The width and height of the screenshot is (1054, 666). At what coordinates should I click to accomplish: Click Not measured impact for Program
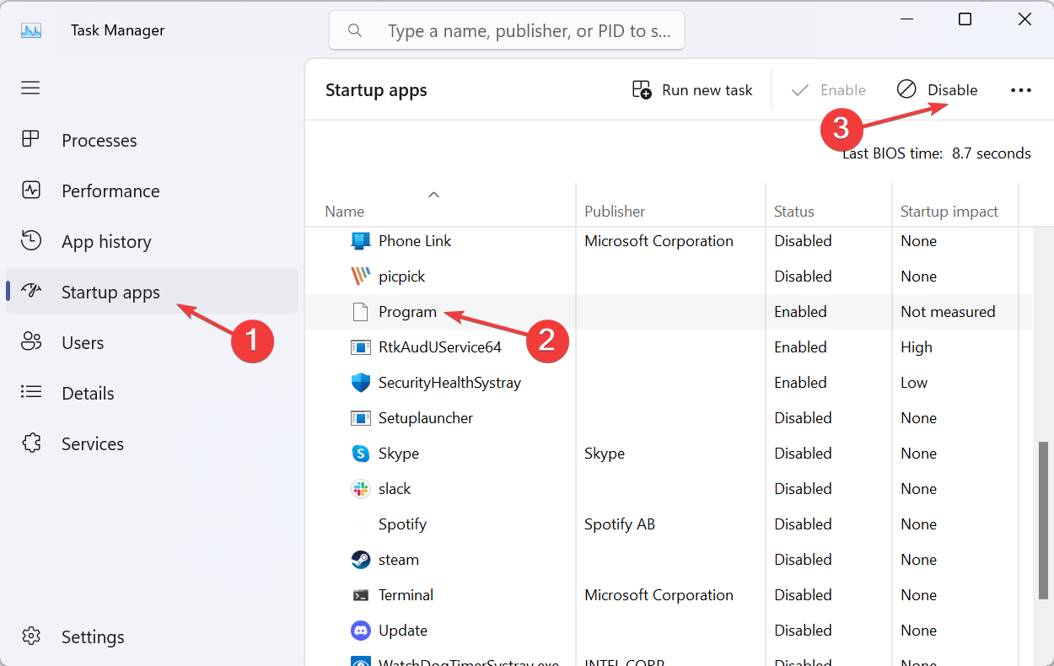(948, 312)
